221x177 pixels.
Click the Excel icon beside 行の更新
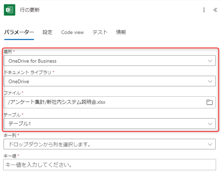click(x=9, y=10)
